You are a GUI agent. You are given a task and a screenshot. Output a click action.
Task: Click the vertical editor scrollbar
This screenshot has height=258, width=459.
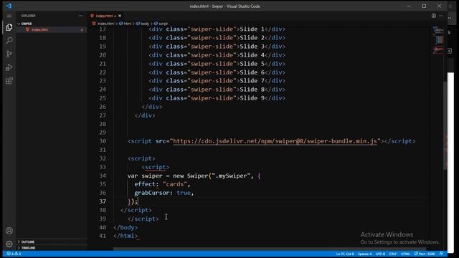tap(445, 126)
